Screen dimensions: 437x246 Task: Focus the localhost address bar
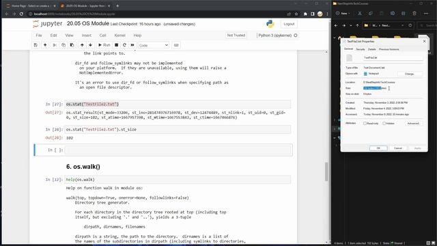[x=156, y=14]
